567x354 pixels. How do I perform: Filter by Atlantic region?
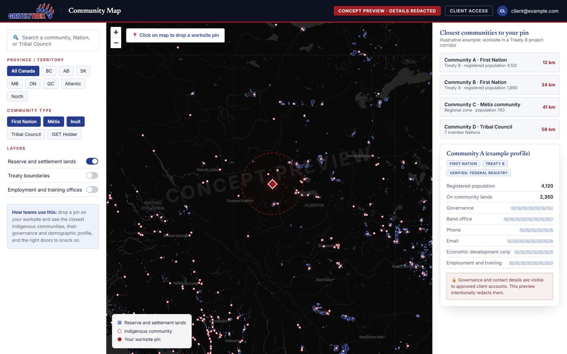(x=73, y=84)
